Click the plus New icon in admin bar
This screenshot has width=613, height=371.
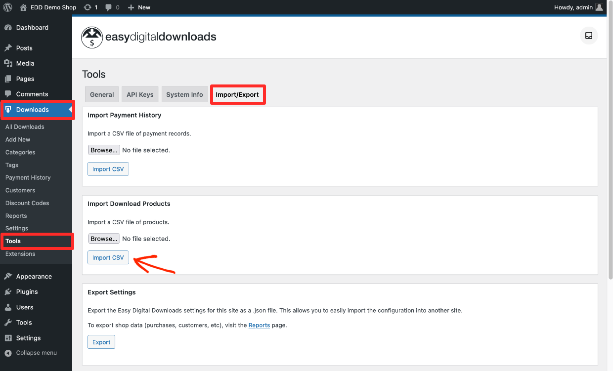click(131, 7)
